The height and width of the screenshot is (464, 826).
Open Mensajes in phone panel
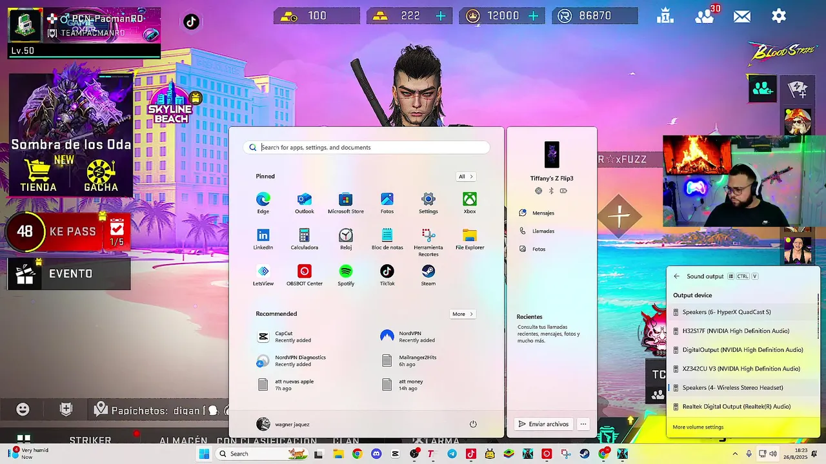(537, 213)
